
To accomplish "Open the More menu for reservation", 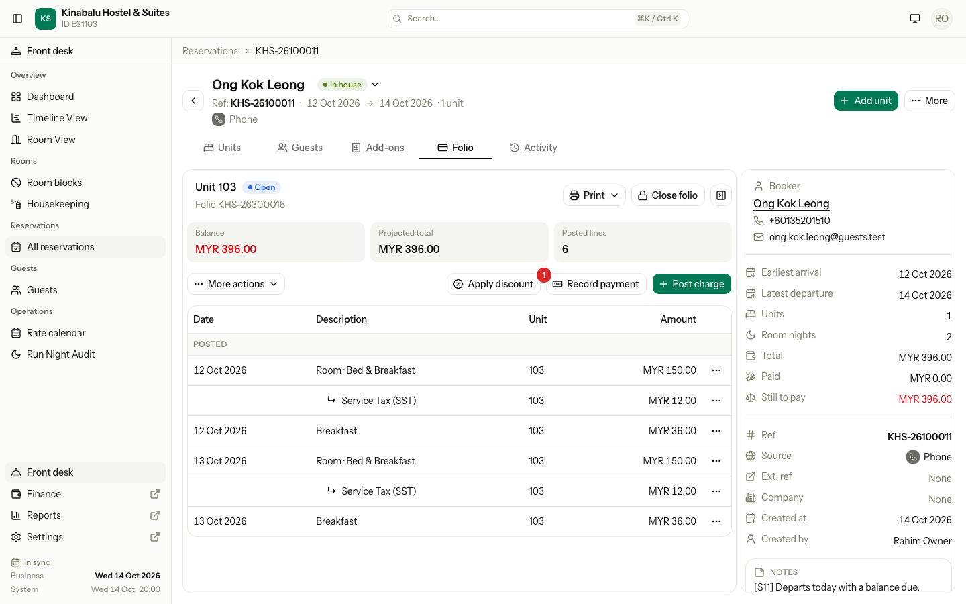I will [929, 101].
